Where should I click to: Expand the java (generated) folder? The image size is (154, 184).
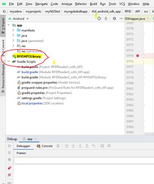tap(13, 41)
